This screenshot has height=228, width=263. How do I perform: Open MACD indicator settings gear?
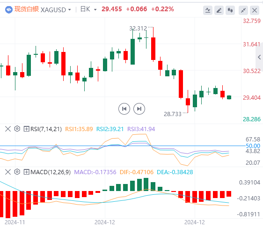tap(17, 172)
